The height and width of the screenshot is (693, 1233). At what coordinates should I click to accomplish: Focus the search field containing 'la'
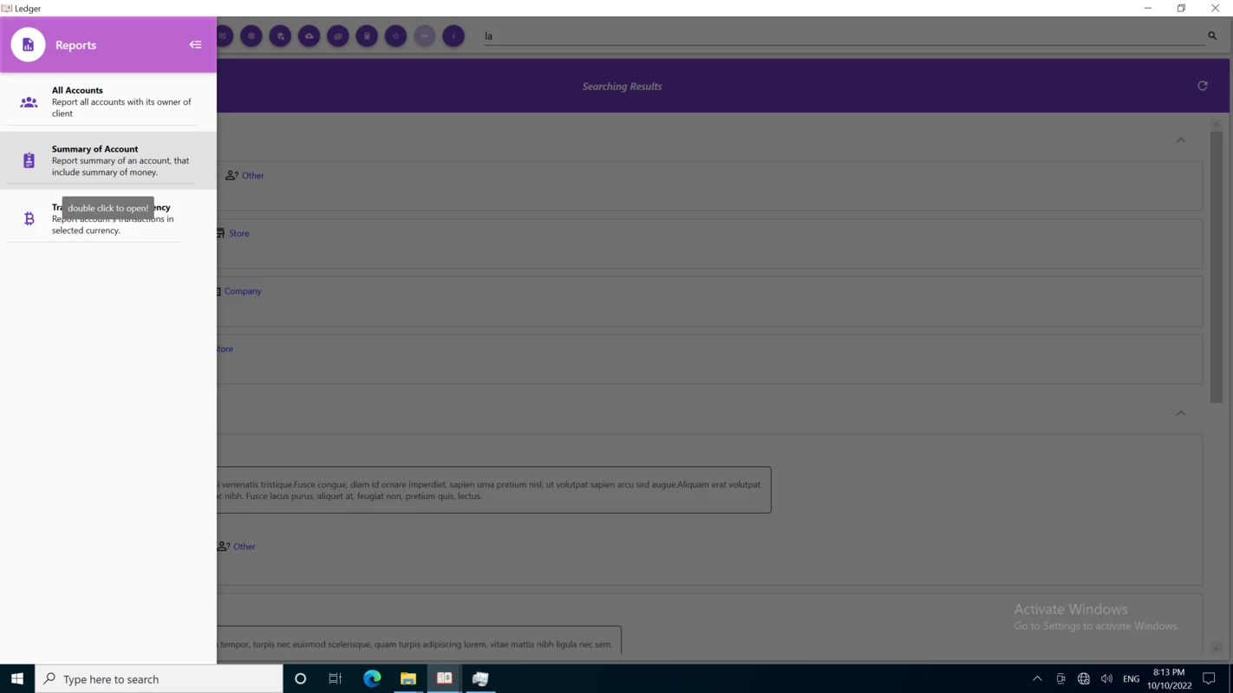pos(844,36)
